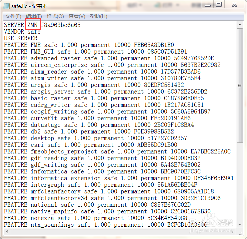Image resolution: width=247 pixels, height=239 pixels.
Task: Open the 编辑(E) menu
Action: (34, 16)
